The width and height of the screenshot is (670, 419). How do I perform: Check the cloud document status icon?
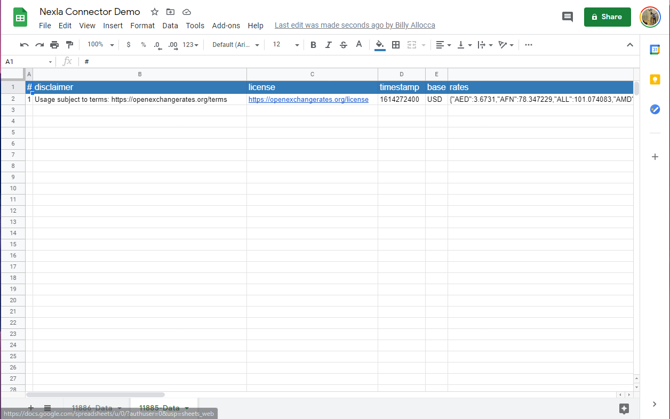tap(186, 12)
